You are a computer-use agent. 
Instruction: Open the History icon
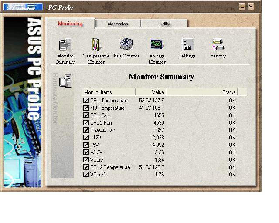[218, 44]
